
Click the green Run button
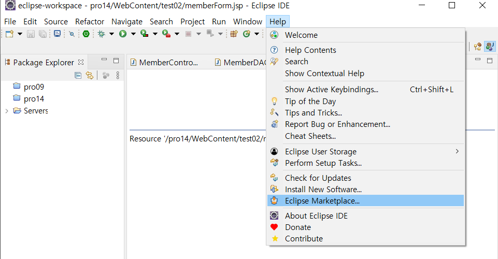(123, 34)
